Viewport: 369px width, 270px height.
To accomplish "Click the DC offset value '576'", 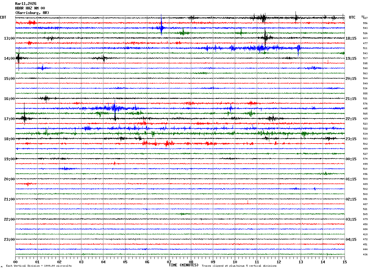I will (365, 104).
